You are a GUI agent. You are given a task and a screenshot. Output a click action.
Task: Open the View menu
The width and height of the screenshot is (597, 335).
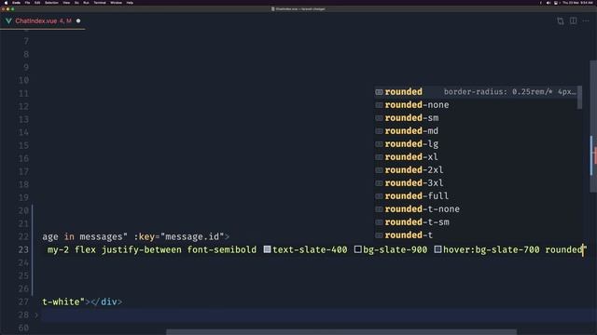point(66,3)
